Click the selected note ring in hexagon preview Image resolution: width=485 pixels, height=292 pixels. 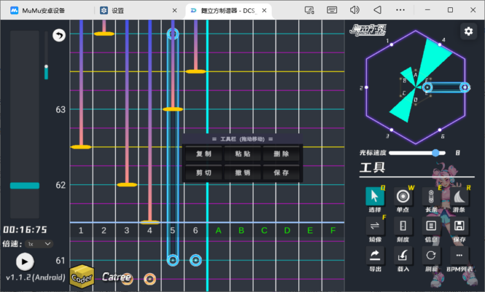[427, 87]
